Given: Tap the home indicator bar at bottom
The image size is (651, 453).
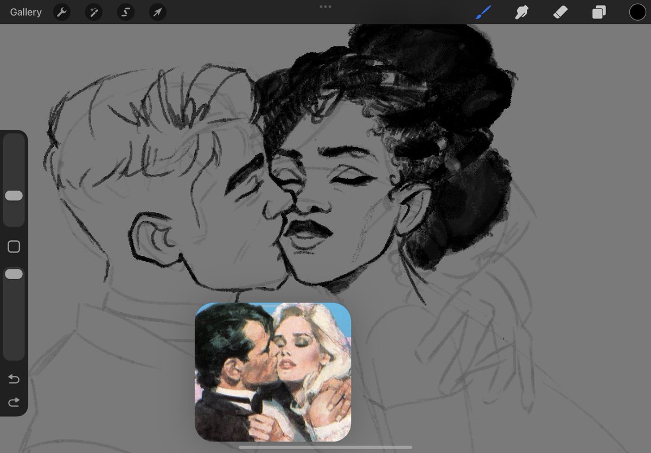Looking at the screenshot, I should [325, 448].
